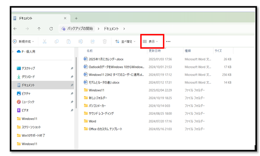Open ビデオ in sidebar

pos(43,110)
